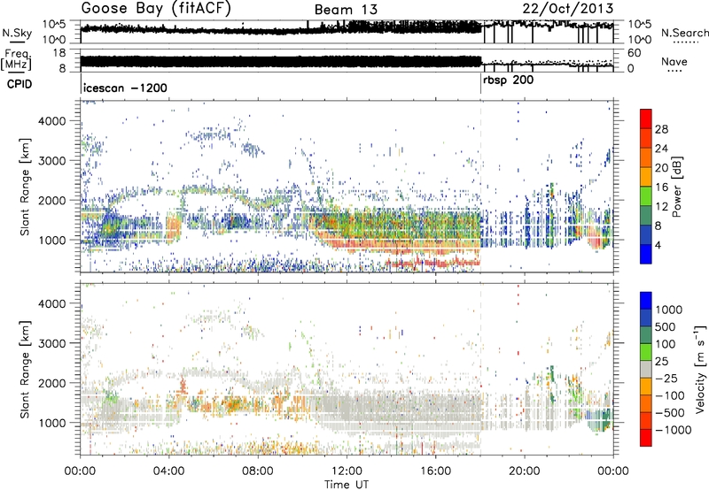
Task: Click the date '22/Oct/2013'
Action: click(x=568, y=9)
